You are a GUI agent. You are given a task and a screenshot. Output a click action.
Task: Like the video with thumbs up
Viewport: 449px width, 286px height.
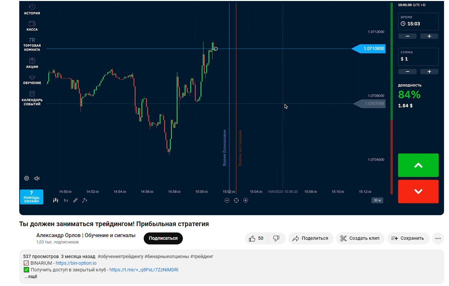256,238
